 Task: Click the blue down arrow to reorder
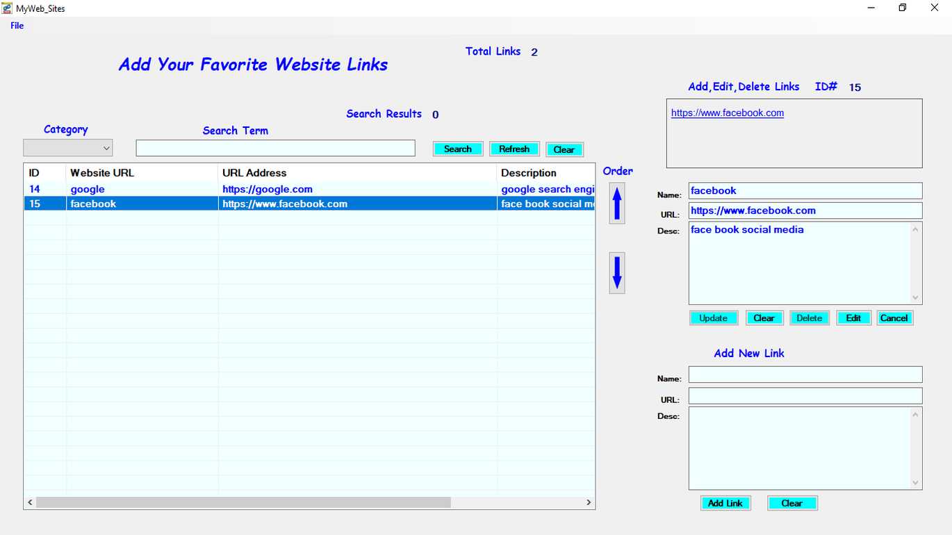point(616,272)
